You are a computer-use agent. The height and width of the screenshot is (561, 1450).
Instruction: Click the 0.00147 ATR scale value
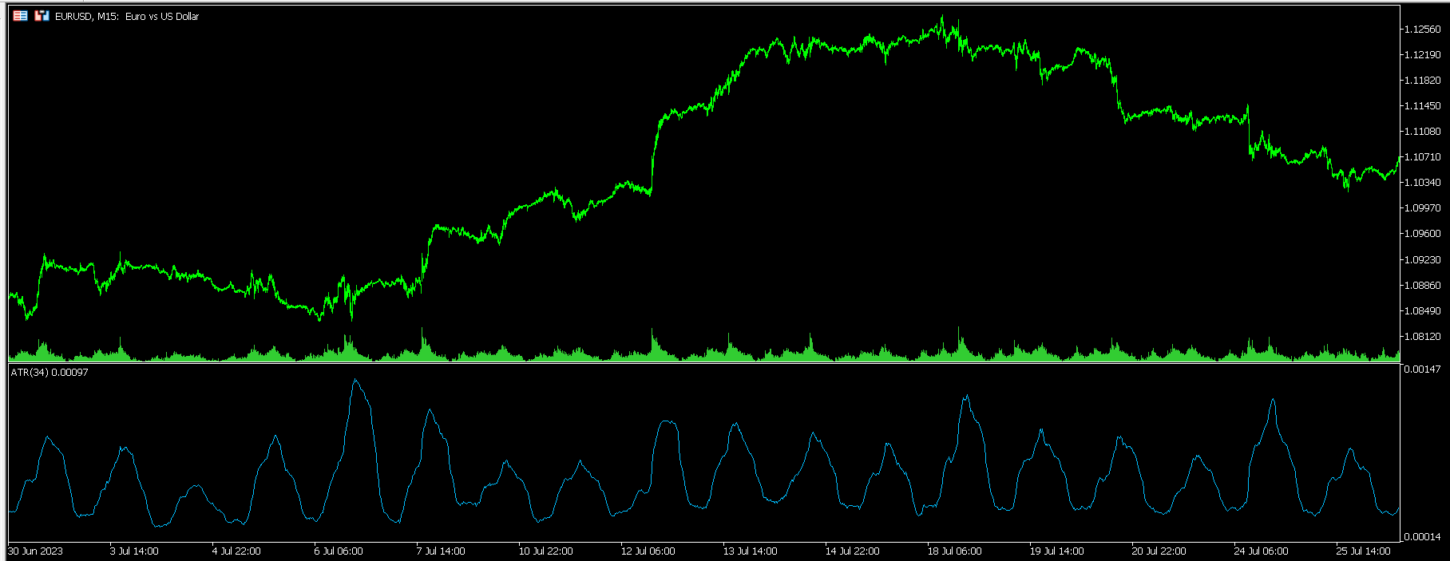1421,369
